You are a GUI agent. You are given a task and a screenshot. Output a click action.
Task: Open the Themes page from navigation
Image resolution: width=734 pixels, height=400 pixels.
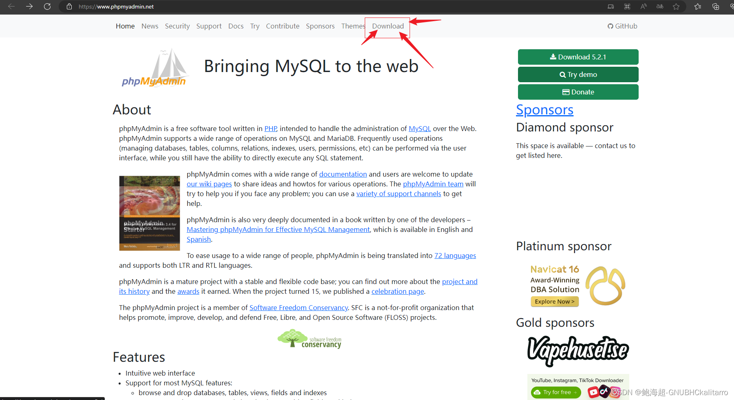(353, 26)
